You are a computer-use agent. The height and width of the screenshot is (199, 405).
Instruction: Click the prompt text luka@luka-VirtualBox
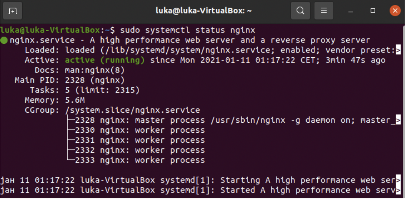coord(50,30)
